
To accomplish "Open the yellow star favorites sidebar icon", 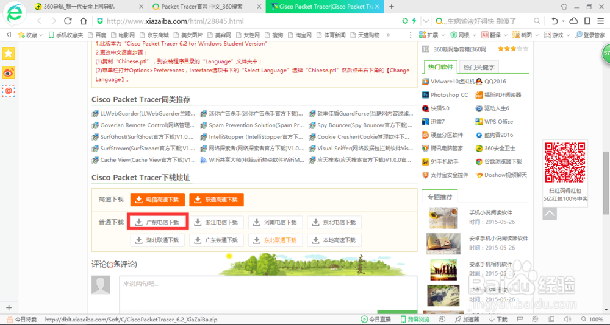I will point(9,54).
